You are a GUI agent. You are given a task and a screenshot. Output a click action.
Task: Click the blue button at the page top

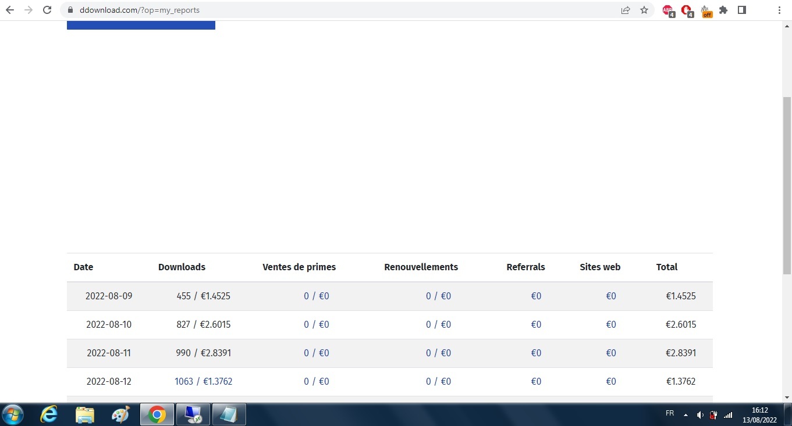click(x=141, y=25)
